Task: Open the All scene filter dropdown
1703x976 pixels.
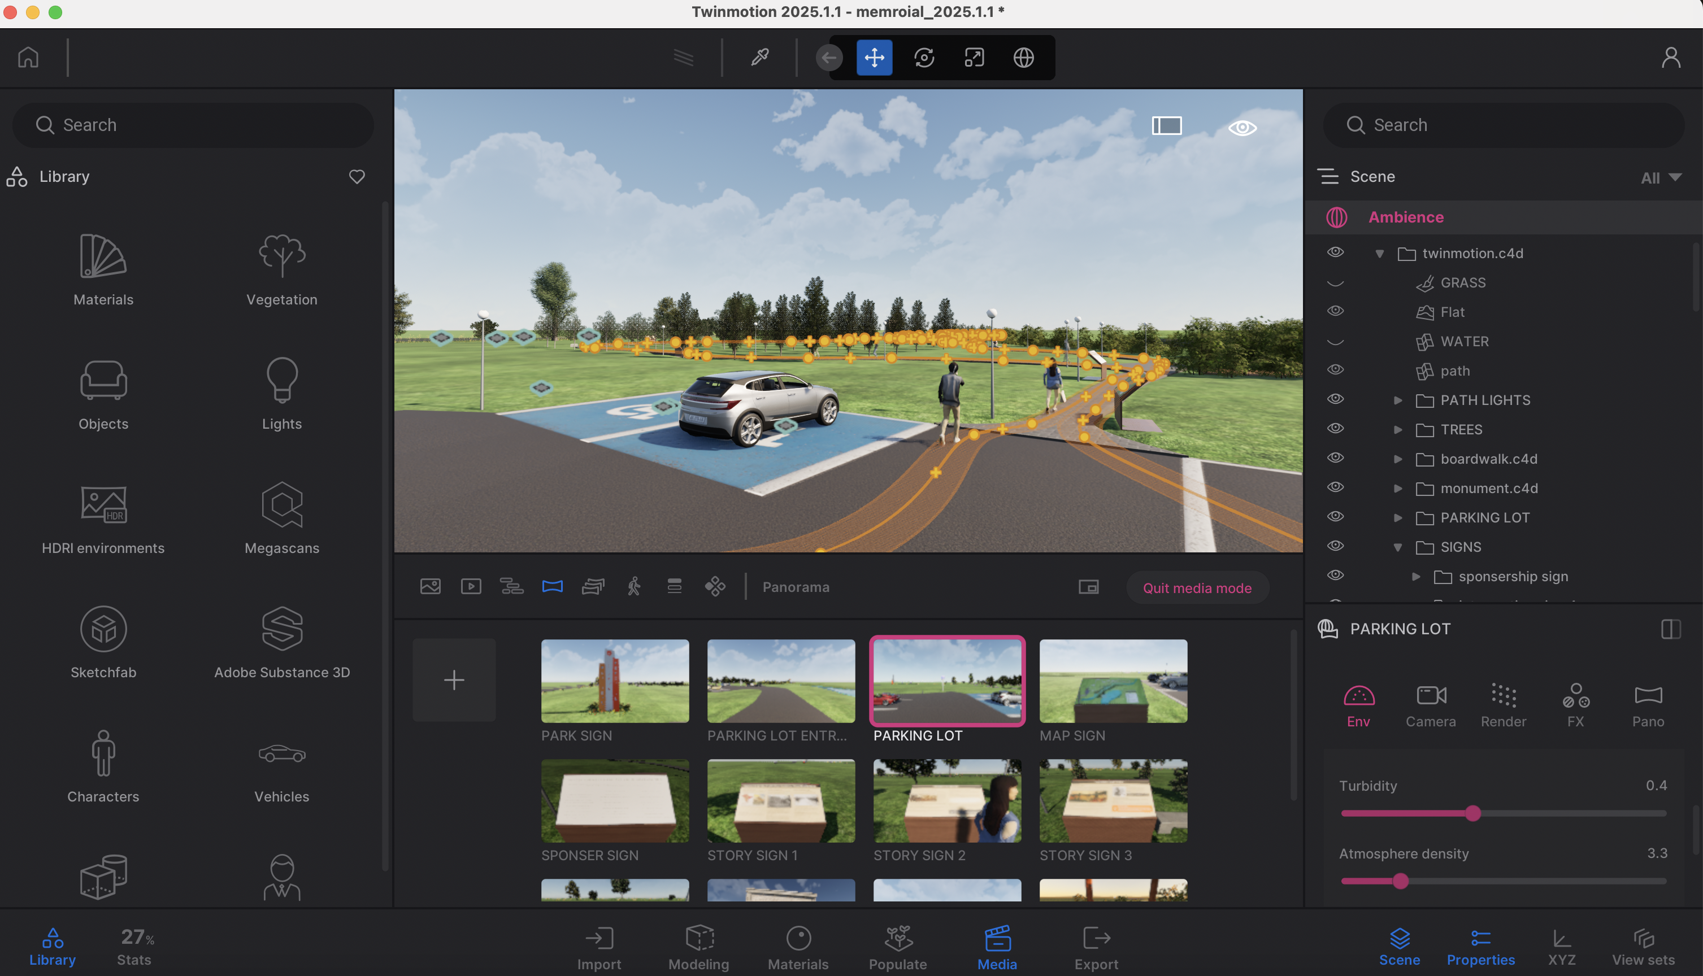Action: (1661, 178)
